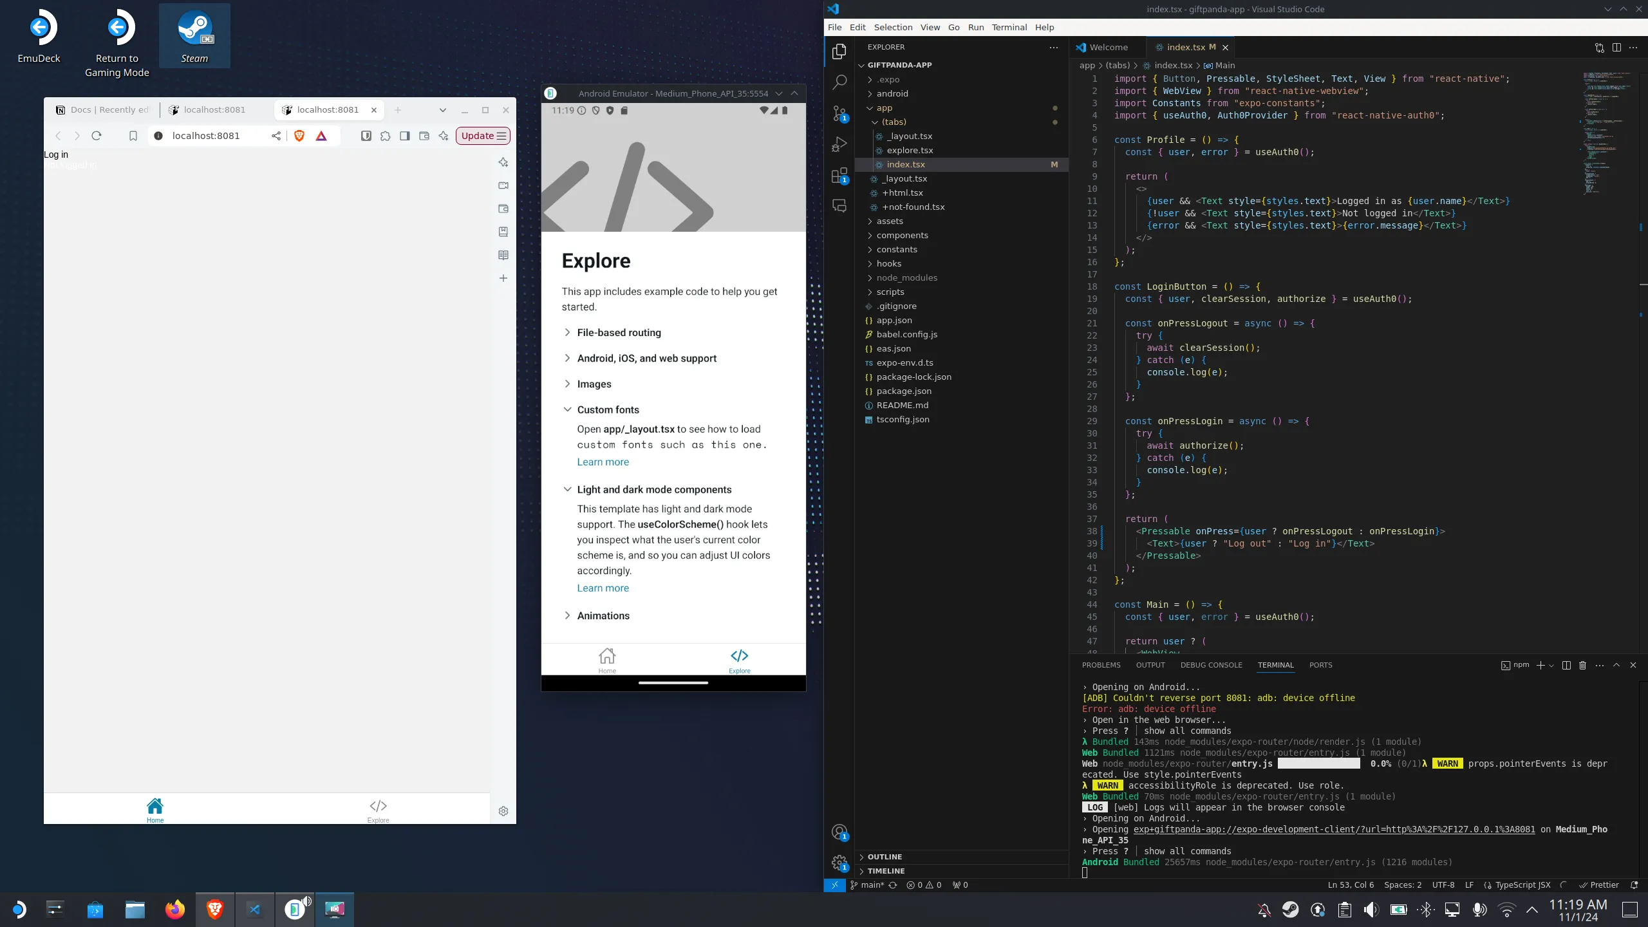Click the new terminal plus icon

click(1540, 665)
